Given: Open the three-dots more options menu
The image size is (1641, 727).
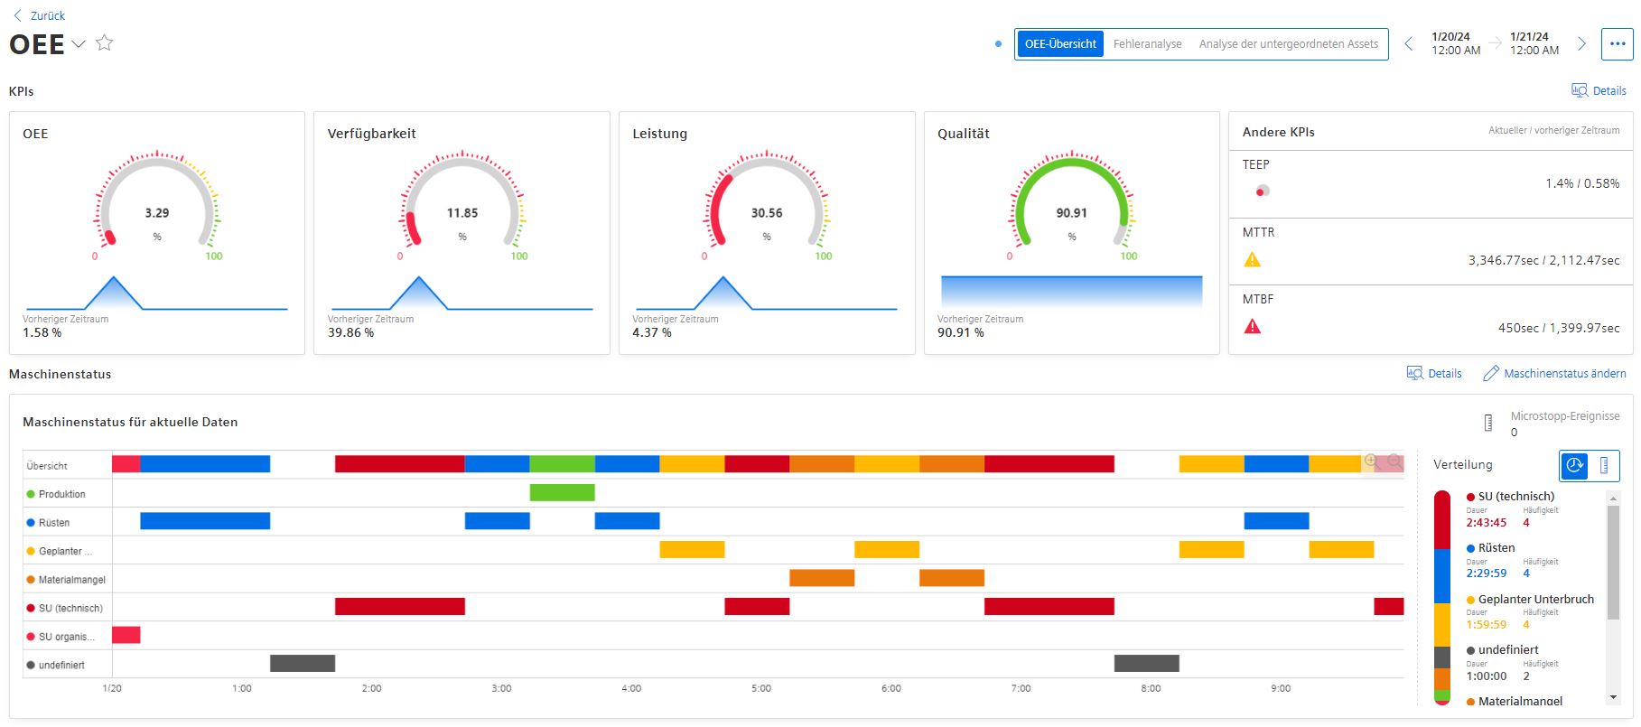Looking at the screenshot, I should pos(1617,43).
